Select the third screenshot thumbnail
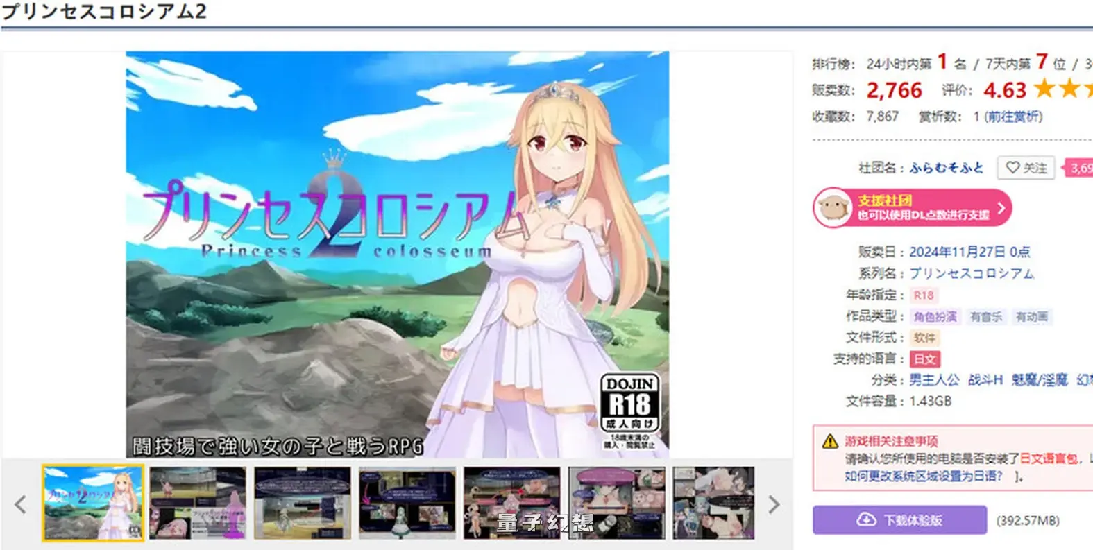 click(x=303, y=503)
